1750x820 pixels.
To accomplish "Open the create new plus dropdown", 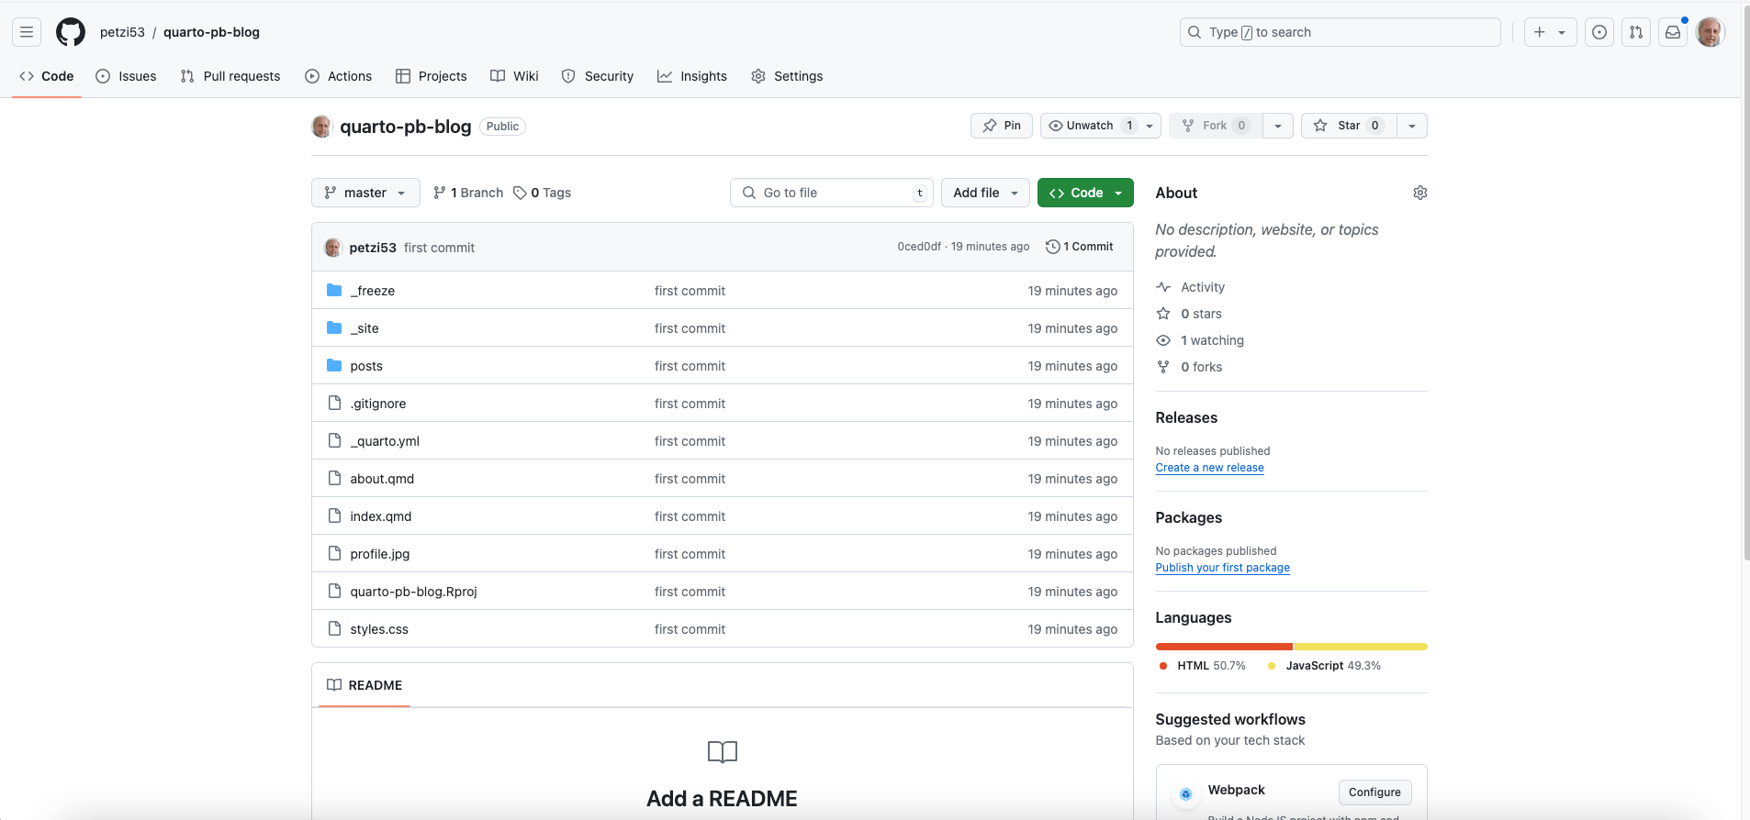I will [x=1550, y=32].
